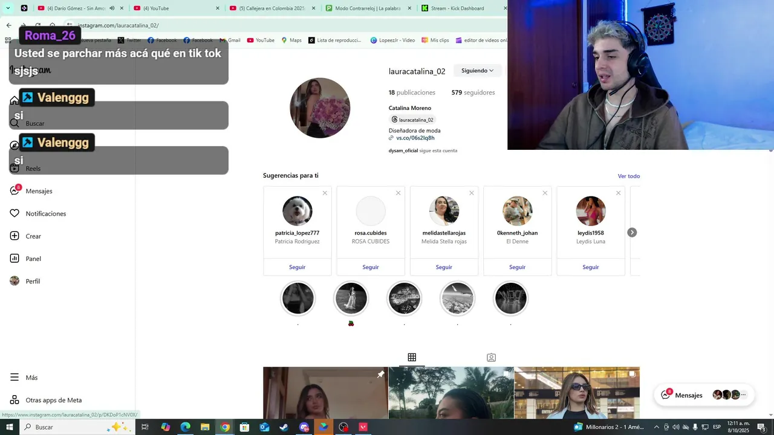This screenshot has height=435, width=774.
Task: Click Ver todo suggestions link
Action: (x=629, y=176)
